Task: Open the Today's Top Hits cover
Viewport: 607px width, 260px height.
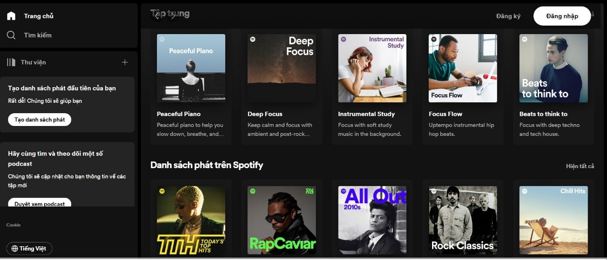Action: 191,220
